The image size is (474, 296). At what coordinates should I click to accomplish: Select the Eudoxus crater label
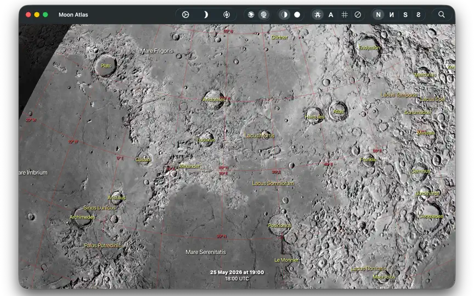[x=206, y=140]
